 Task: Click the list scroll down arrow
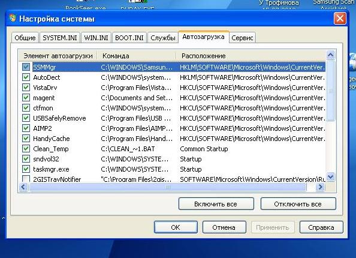[331, 176]
